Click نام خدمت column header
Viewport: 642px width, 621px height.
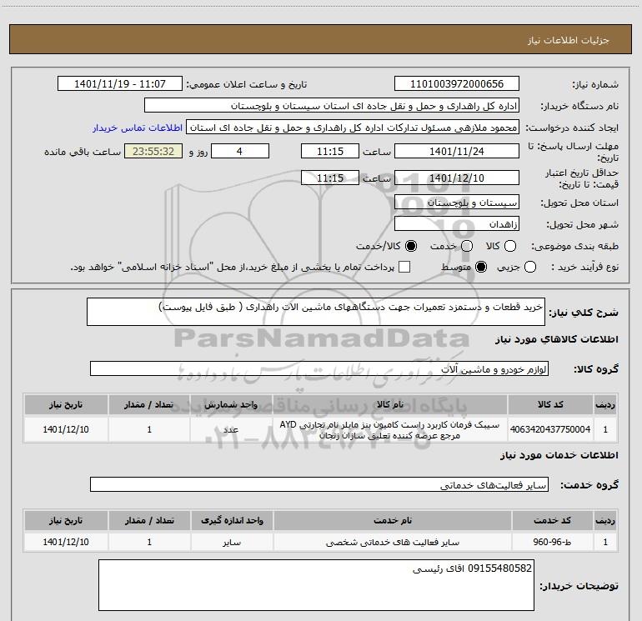pyautogui.click(x=392, y=520)
